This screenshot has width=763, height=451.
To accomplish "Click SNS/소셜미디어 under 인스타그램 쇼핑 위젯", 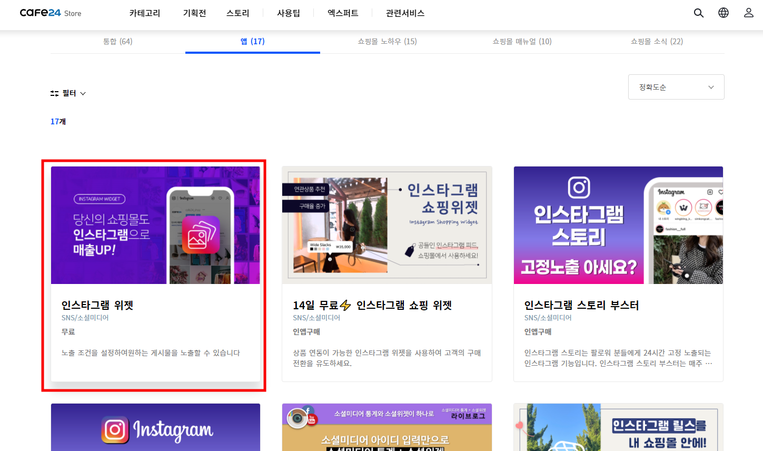I will pyautogui.click(x=316, y=318).
